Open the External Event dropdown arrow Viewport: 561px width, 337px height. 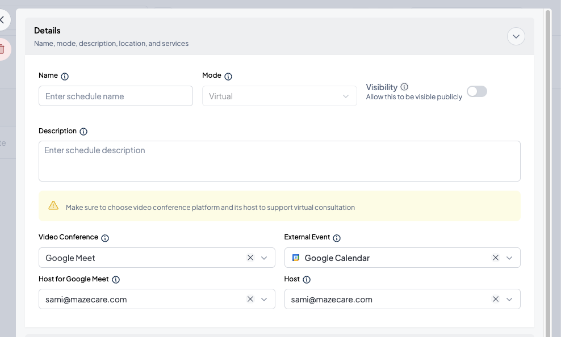click(x=509, y=258)
